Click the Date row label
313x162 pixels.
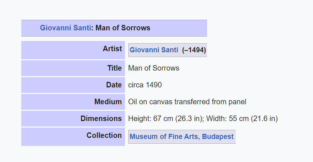tap(114, 85)
